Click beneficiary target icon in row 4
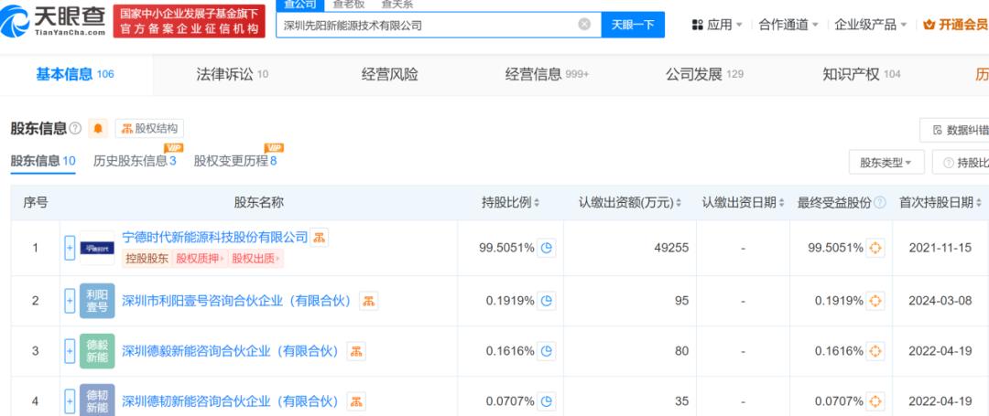This screenshot has width=989, height=416. (x=875, y=400)
